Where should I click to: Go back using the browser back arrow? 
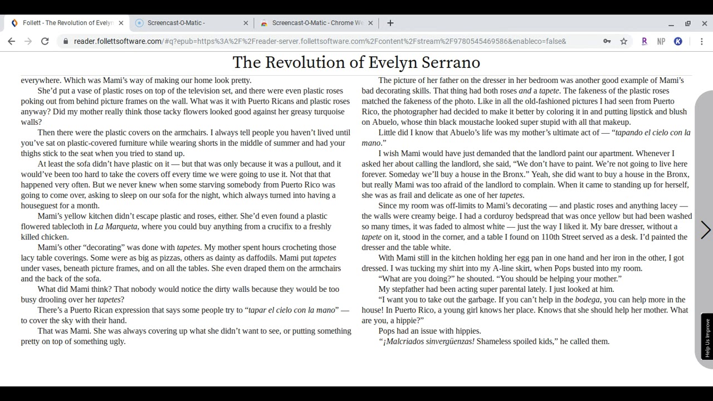11,41
